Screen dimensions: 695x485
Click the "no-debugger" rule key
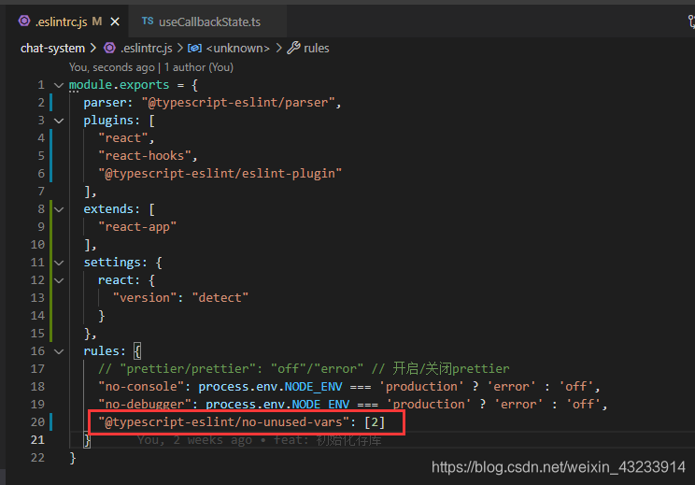click(x=145, y=405)
